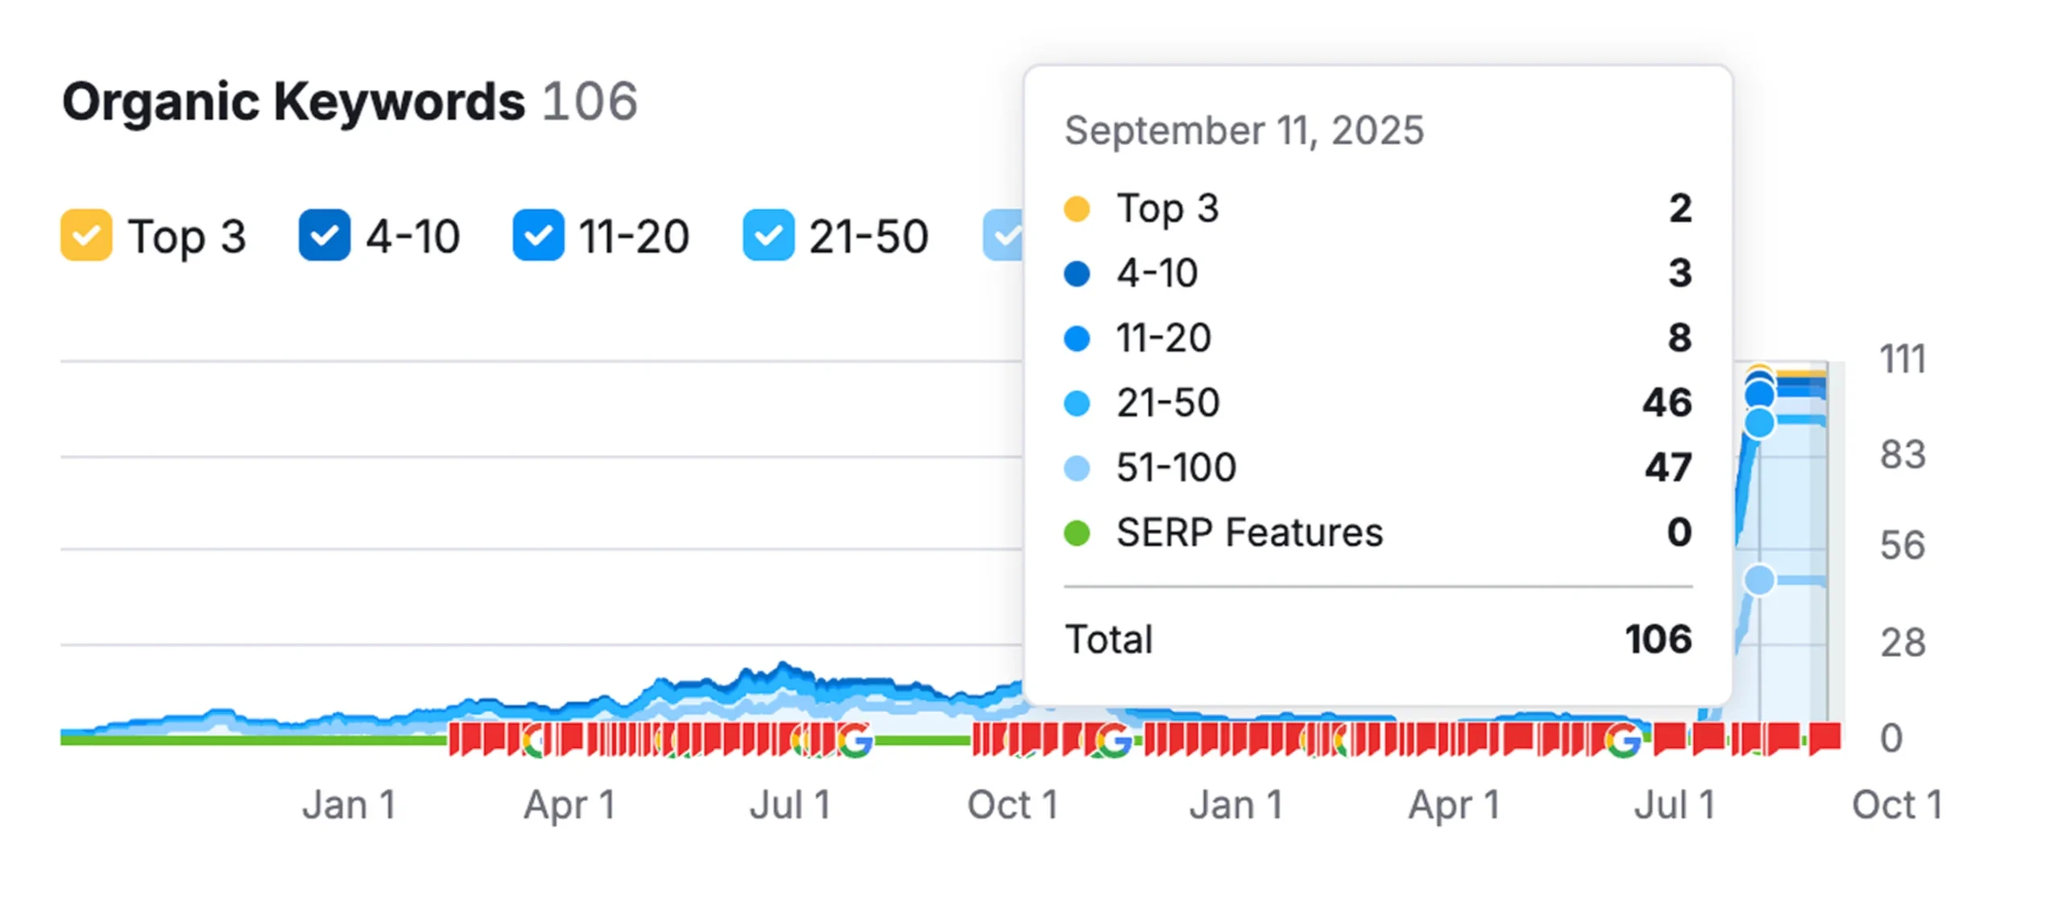The height and width of the screenshot is (901, 2062).
Task: Click light blue 51-100 dot in tooltip
Action: [1077, 468]
